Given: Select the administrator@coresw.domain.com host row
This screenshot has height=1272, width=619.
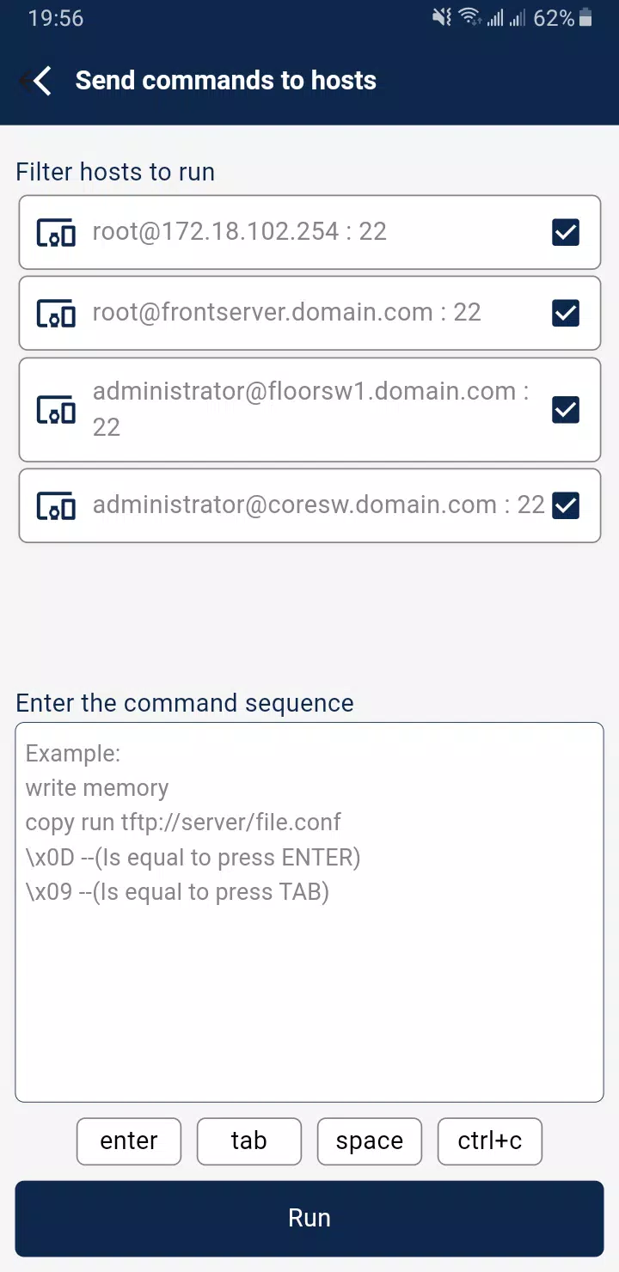Looking at the screenshot, I should coord(309,506).
